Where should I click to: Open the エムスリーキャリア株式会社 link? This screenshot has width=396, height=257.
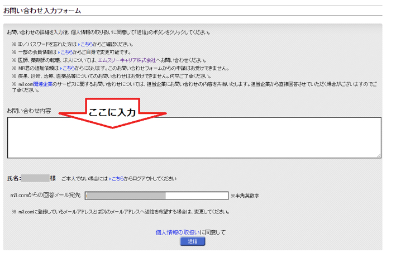[x=127, y=60]
